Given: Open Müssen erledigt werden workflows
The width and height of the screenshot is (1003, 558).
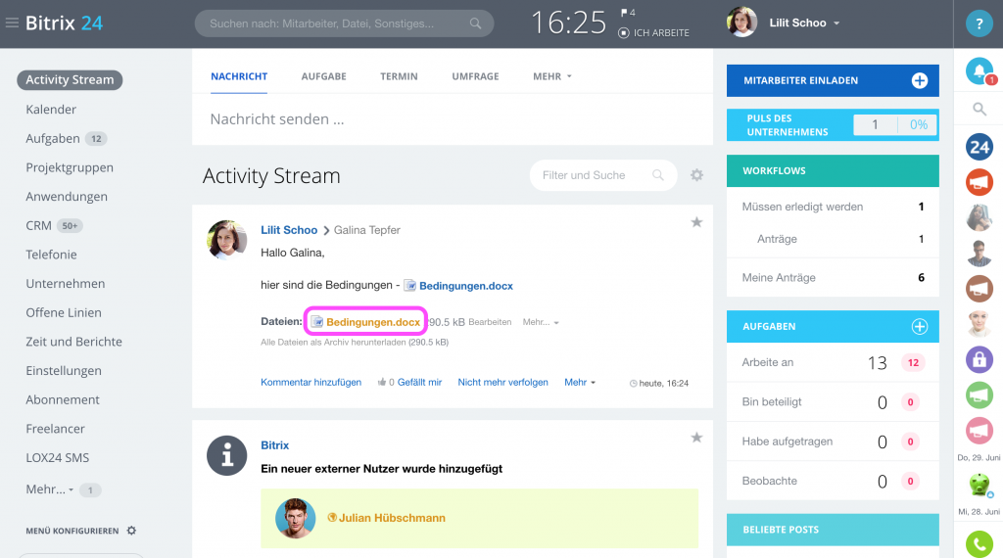Looking at the screenshot, I should tap(833, 207).
